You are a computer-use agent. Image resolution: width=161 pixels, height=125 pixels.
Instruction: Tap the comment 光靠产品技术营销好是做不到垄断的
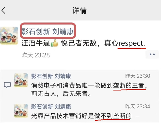(x=81, y=116)
